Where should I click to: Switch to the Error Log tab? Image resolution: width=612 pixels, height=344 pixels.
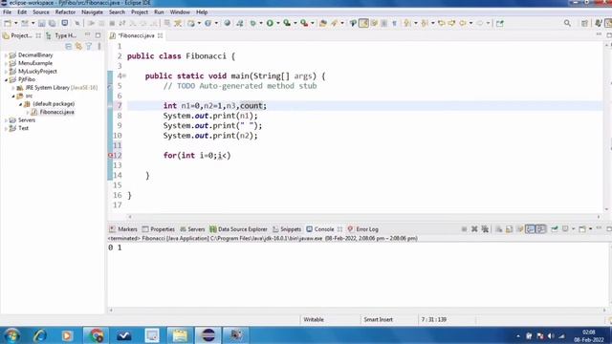point(363,229)
